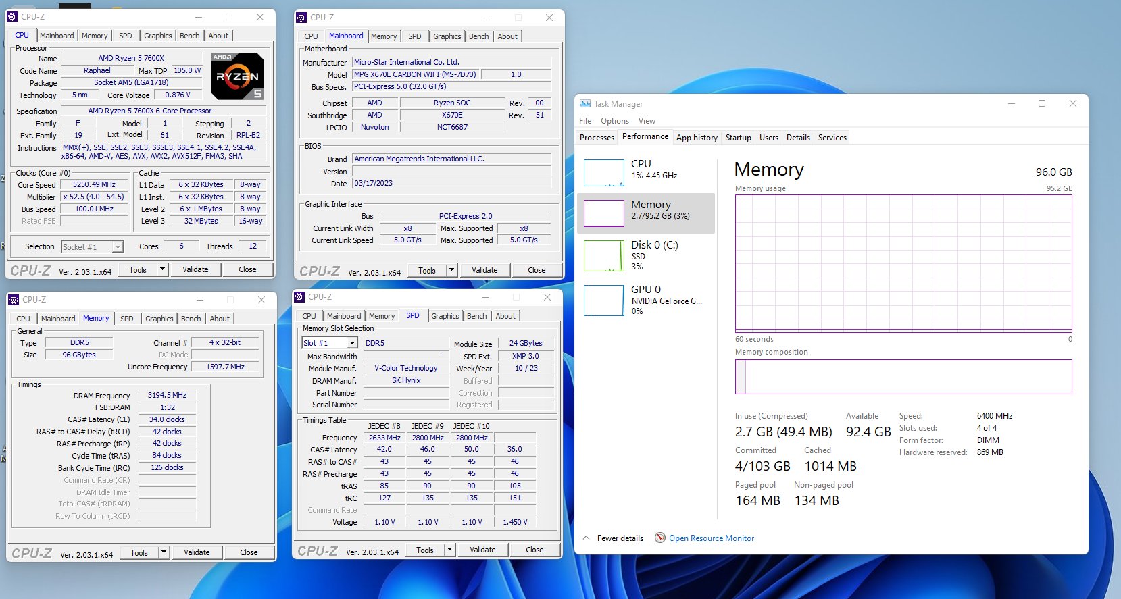Open the Socket #1 selection dropdown

(118, 247)
